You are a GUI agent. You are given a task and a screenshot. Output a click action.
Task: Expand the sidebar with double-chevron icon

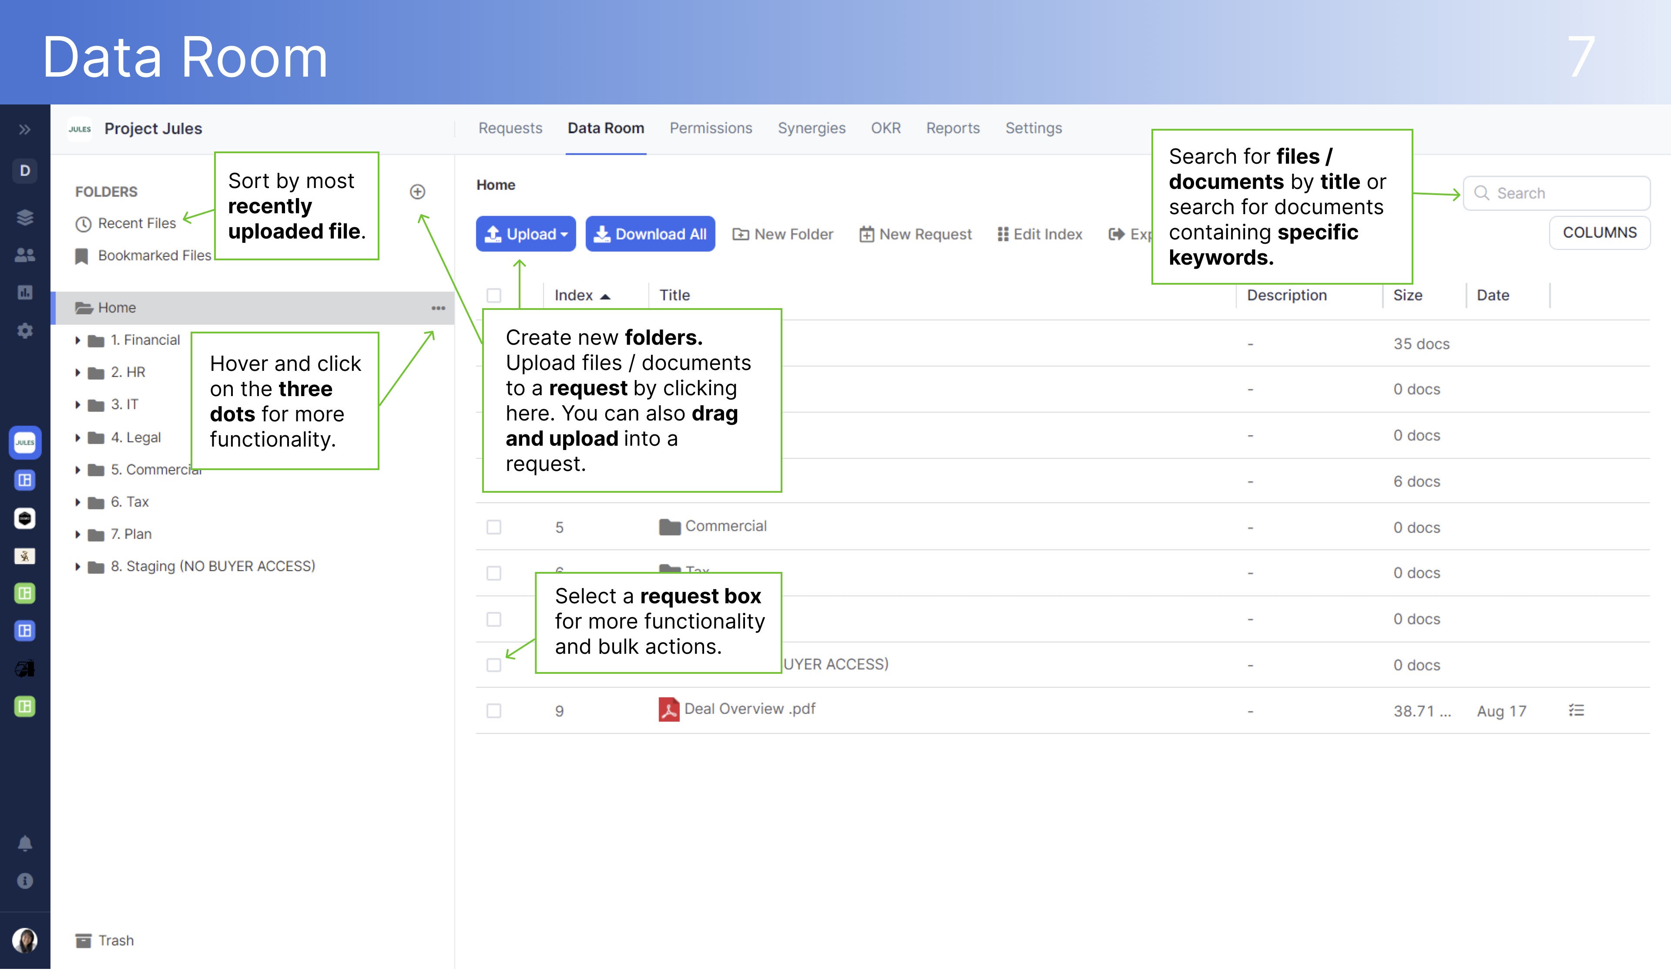[x=24, y=129]
